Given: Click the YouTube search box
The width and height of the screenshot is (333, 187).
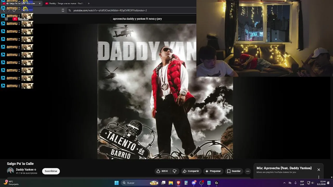Looking at the screenshot, I should 153,19.
